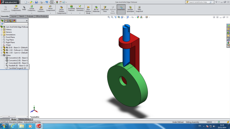Open Reference Geometry dropdown arrow

click(x=80, y=13)
